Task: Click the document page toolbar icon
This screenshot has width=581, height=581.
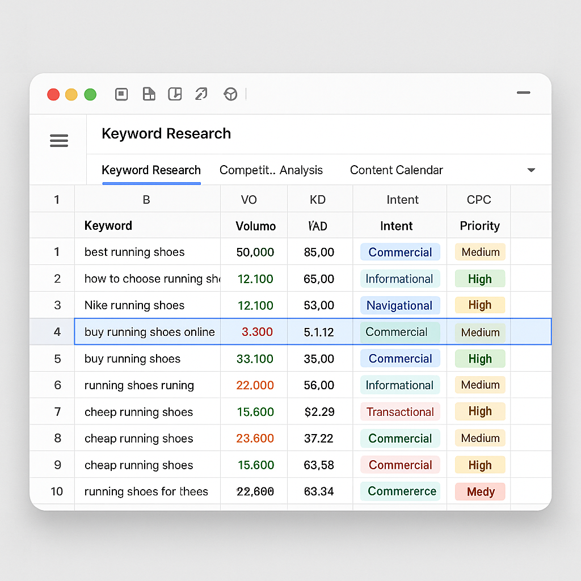Action: [149, 94]
